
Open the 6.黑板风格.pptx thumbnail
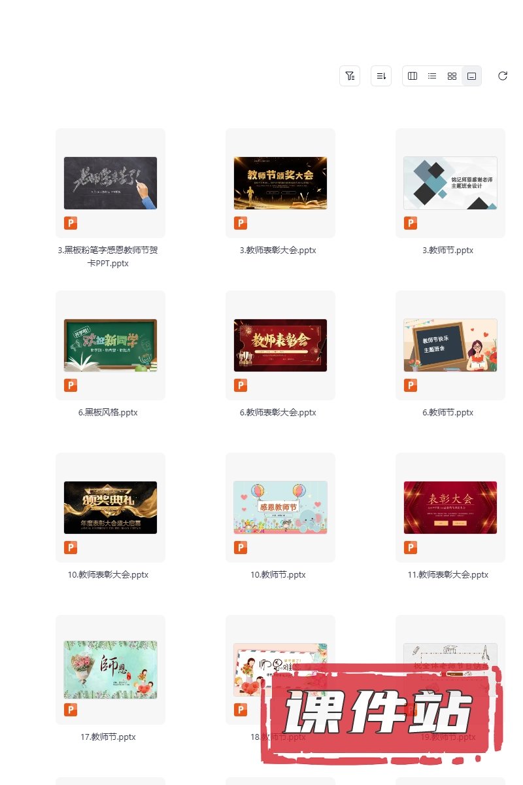pos(110,345)
